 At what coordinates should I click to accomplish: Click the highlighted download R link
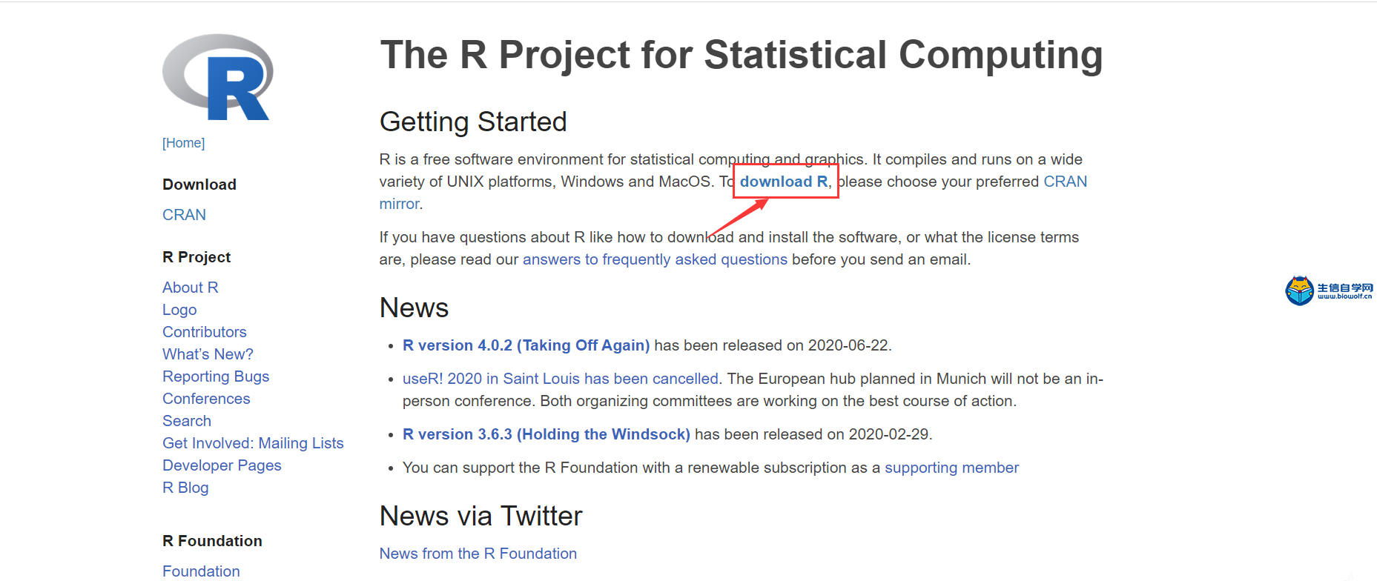784,182
